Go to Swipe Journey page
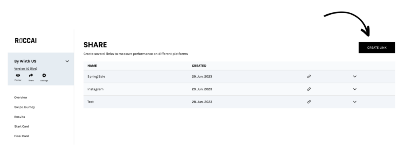 click(x=24, y=107)
